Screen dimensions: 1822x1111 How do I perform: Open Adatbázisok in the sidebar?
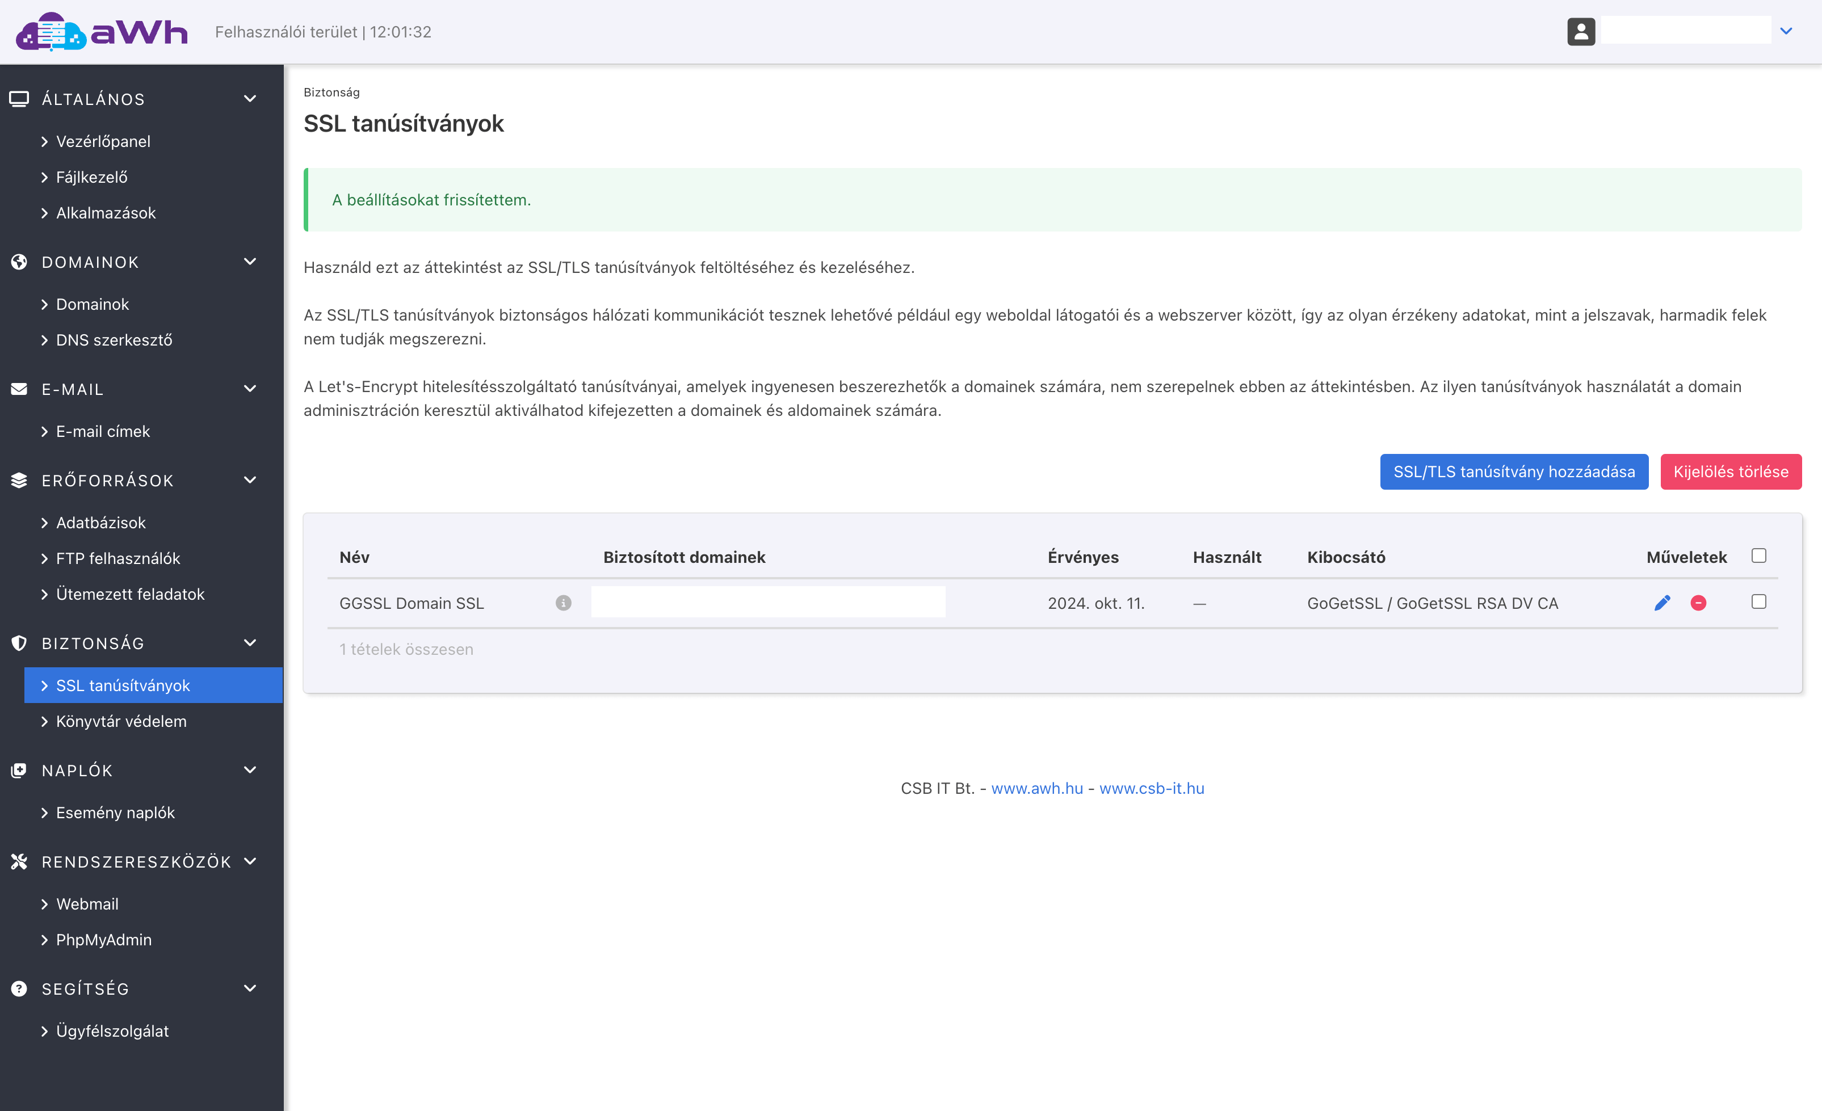pyautogui.click(x=100, y=523)
